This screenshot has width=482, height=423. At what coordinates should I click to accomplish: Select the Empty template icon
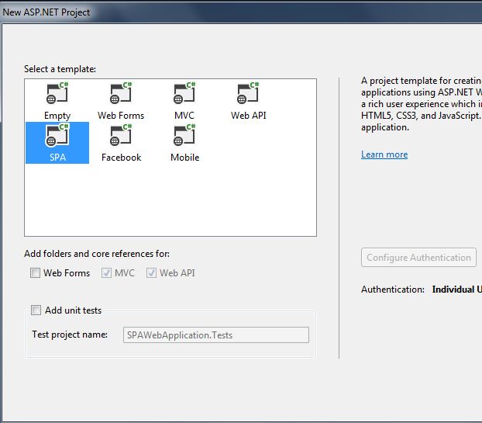click(x=57, y=94)
